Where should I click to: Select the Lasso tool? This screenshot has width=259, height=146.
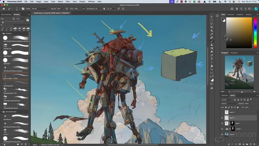point(212,24)
